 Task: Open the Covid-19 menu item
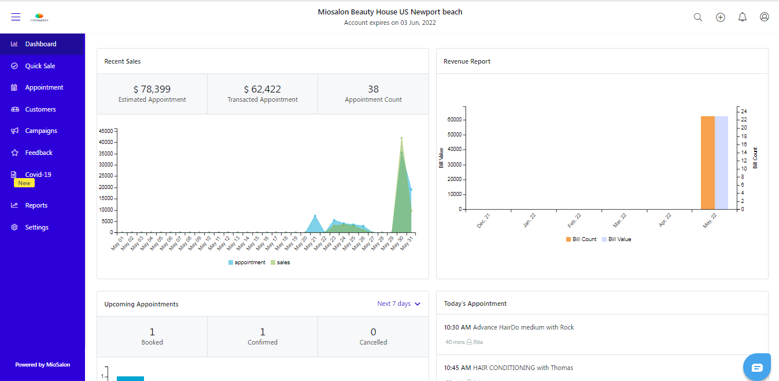pos(38,175)
